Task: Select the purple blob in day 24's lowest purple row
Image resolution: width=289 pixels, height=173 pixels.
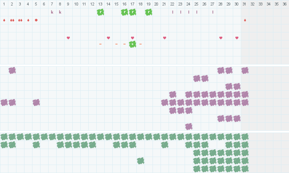Action: coord(189,127)
